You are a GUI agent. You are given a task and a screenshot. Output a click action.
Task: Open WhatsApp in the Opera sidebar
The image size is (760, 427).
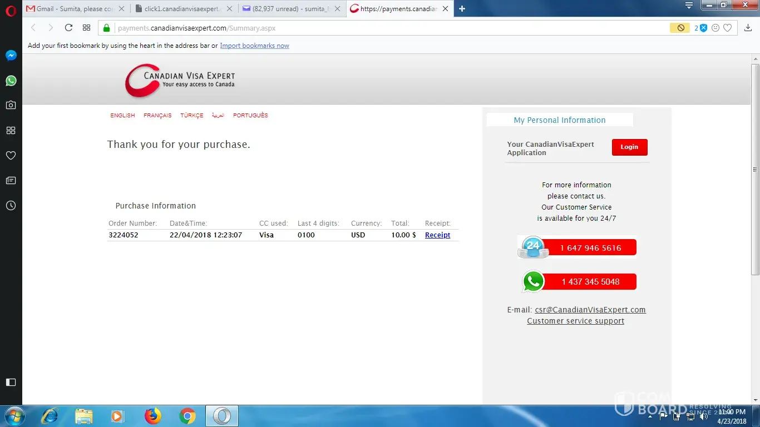11,81
